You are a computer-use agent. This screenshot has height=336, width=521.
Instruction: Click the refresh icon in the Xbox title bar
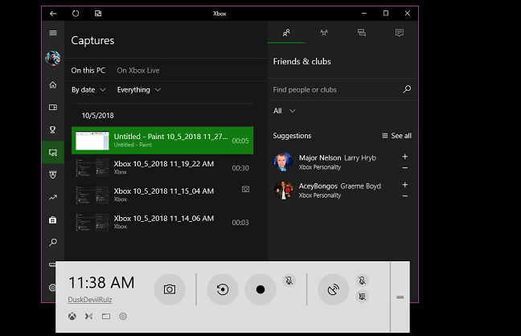click(x=76, y=14)
